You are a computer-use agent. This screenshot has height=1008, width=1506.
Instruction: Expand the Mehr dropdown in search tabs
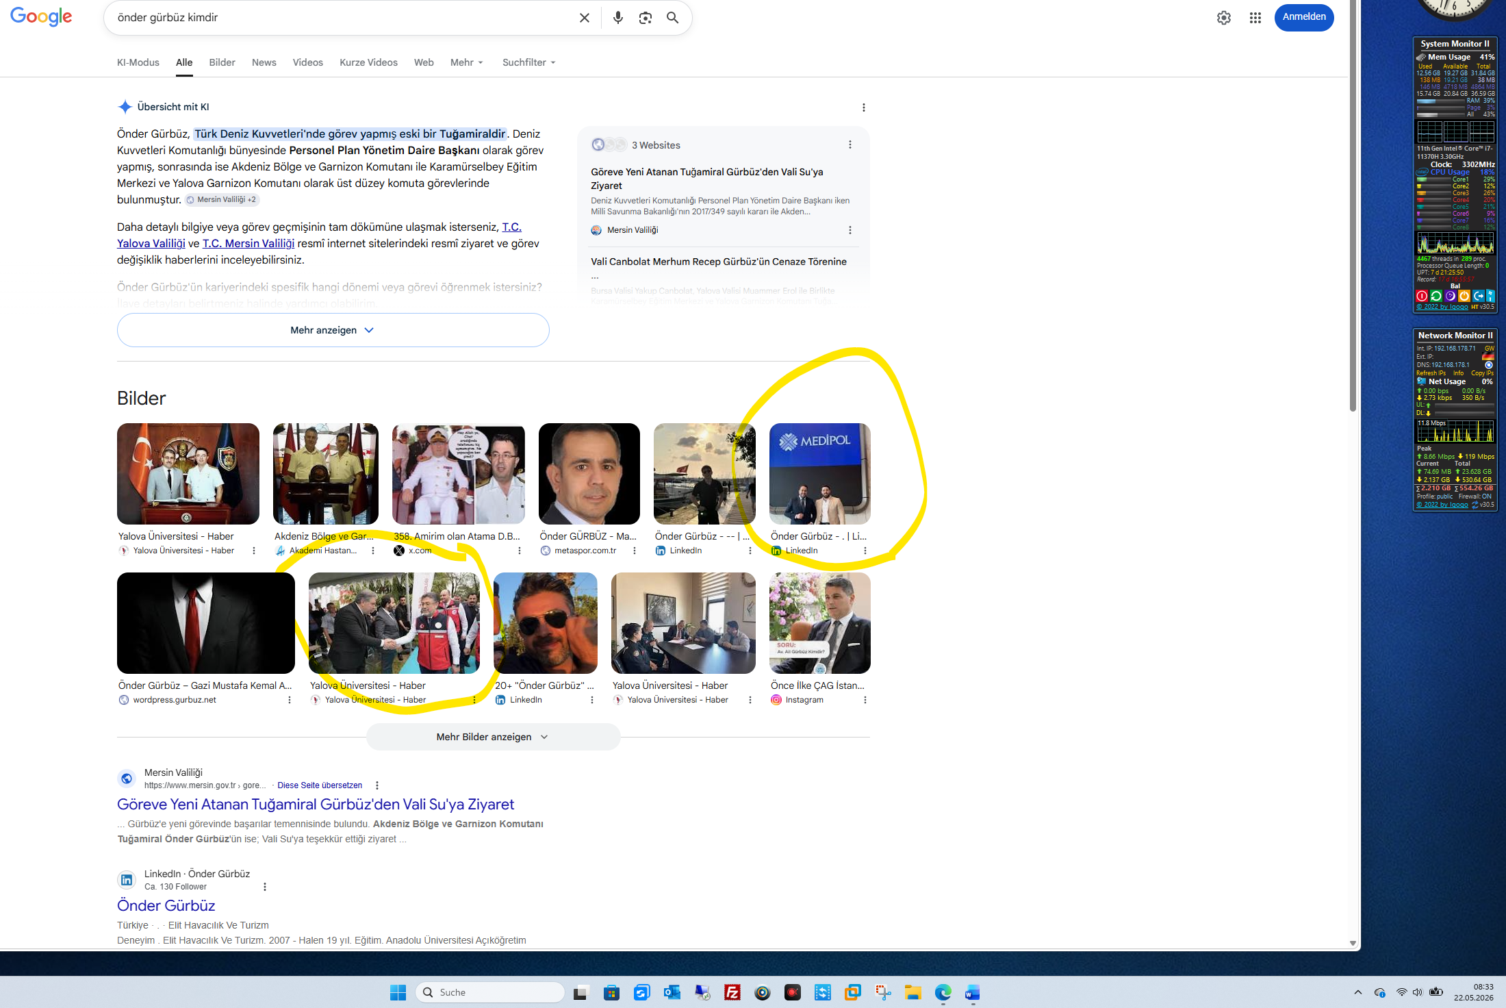pyautogui.click(x=467, y=62)
